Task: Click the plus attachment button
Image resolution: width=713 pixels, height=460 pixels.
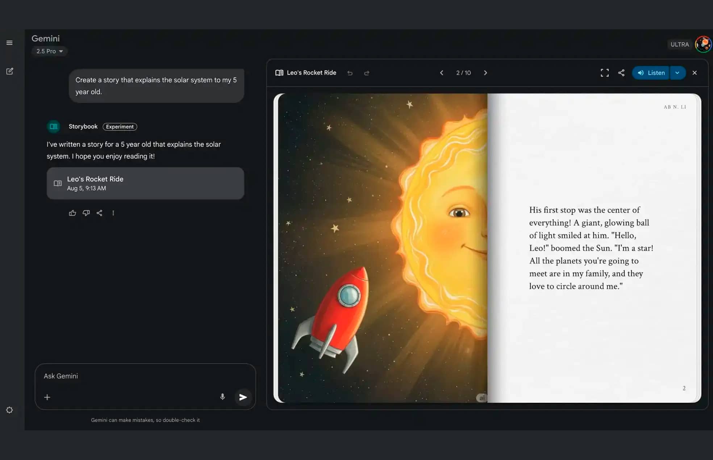Action: coord(47,397)
